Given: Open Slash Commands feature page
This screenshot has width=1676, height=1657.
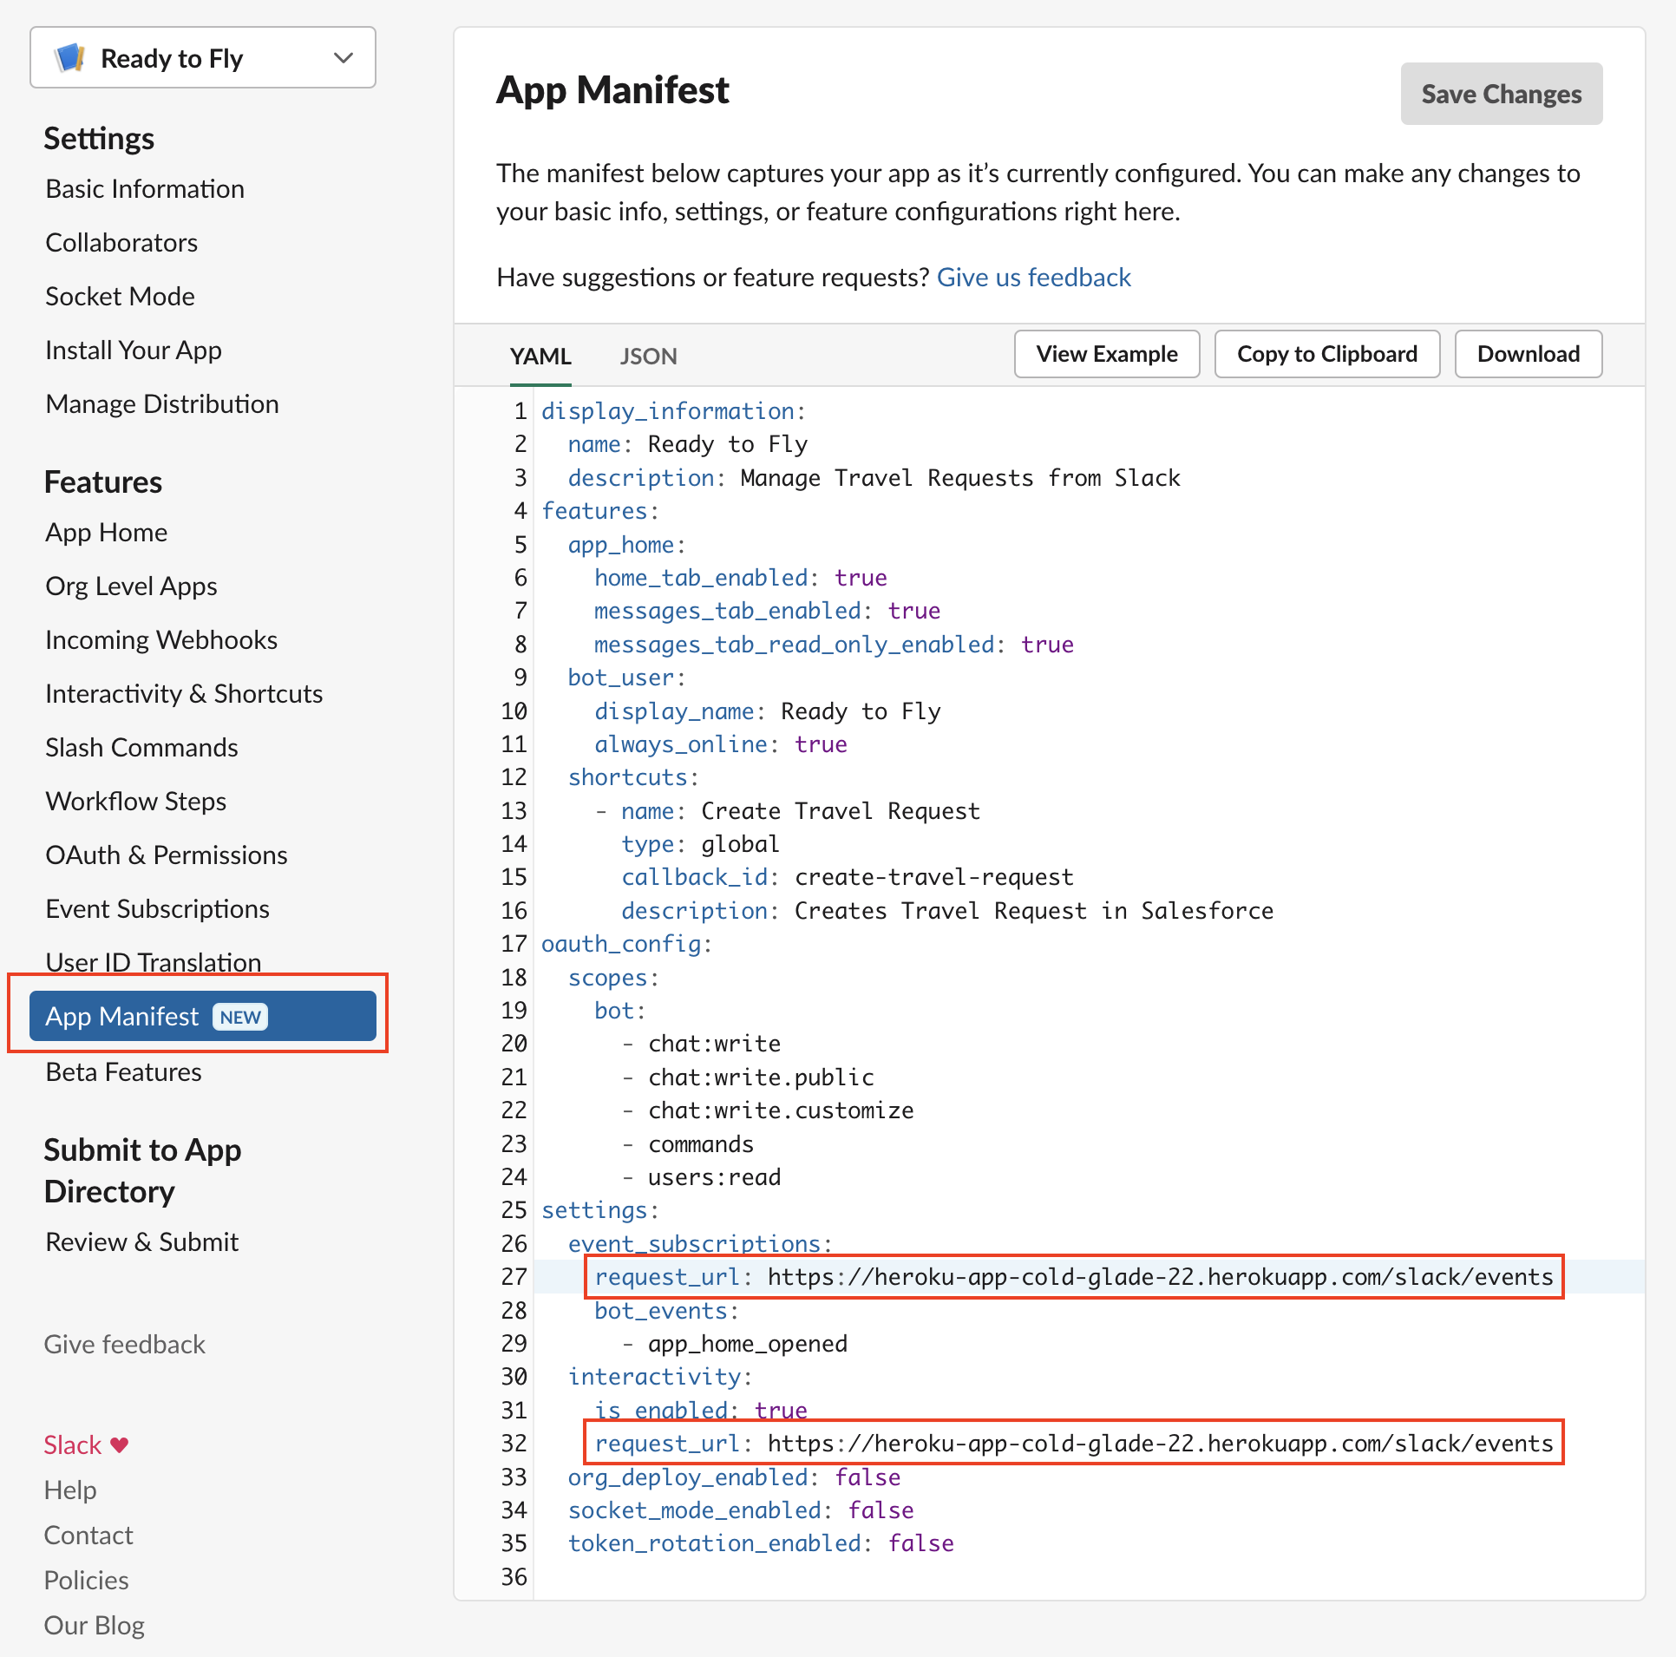Looking at the screenshot, I should [x=141, y=748].
